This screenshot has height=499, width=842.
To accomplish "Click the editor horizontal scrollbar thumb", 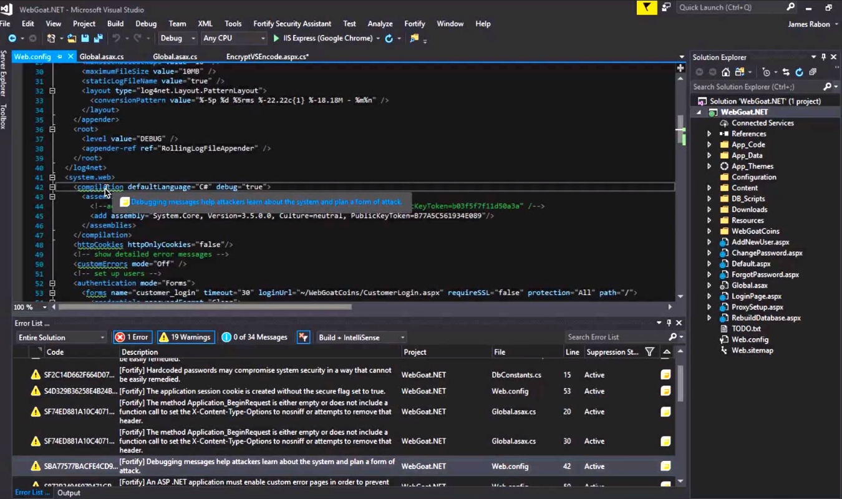I will 205,307.
